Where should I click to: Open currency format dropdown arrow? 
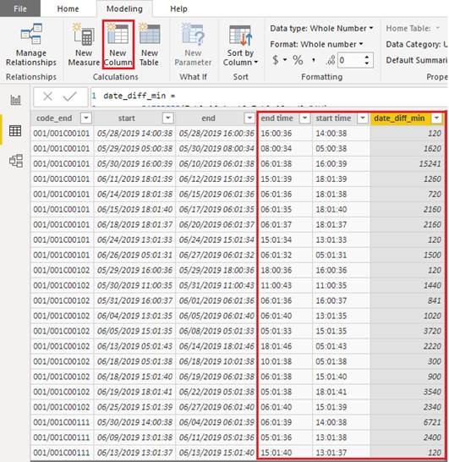tap(285, 60)
